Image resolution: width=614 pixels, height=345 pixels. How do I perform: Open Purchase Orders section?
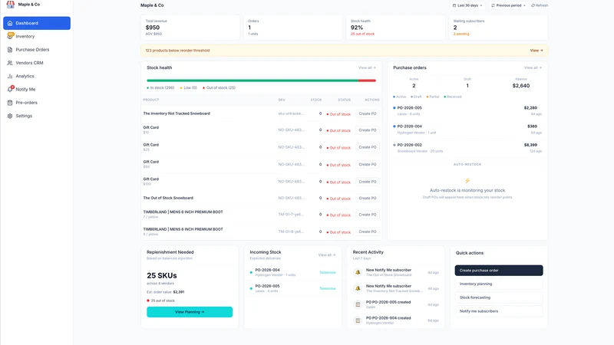[x=37, y=50]
